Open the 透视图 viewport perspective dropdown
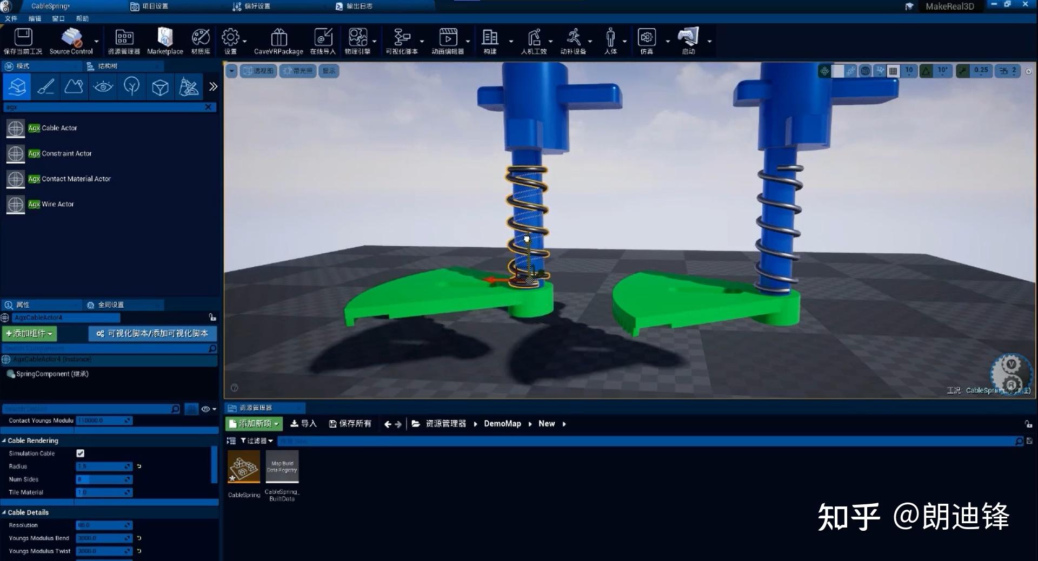The width and height of the screenshot is (1038, 561). pyautogui.click(x=258, y=70)
